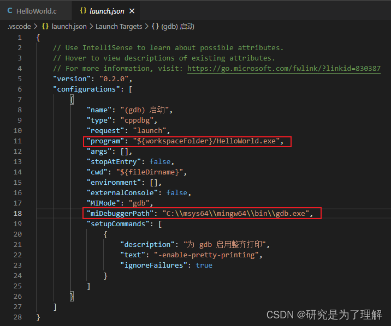Click the "0.2.0" version value
Image resolution: width=391 pixels, height=326 pixels.
point(114,79)
